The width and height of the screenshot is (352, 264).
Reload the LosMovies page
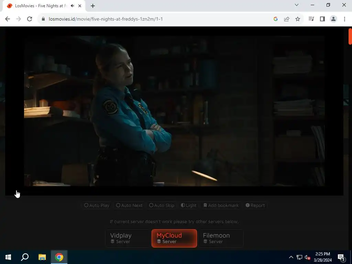[30, 19]
